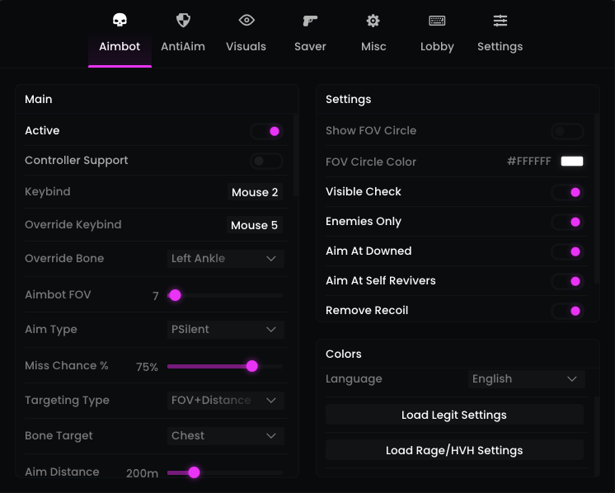Click the skull icon for Aimbot
The height and width of the screenshot is (493, 615).
tap(120, 21)
